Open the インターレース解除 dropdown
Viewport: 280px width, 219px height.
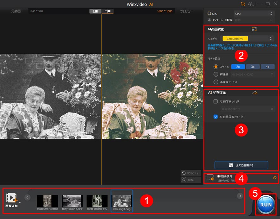coord(254,20)
